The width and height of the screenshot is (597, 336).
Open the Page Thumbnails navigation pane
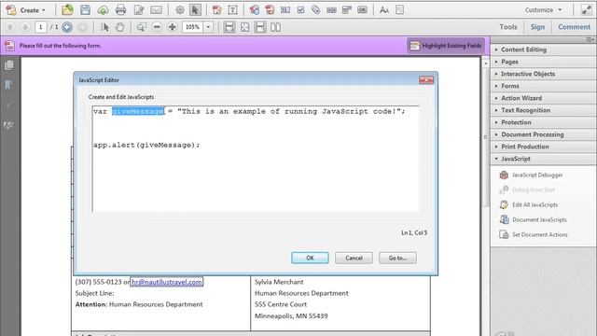point(8,65)
